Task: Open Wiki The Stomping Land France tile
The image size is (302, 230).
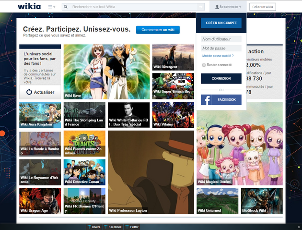Action: [x=84, y=115]
